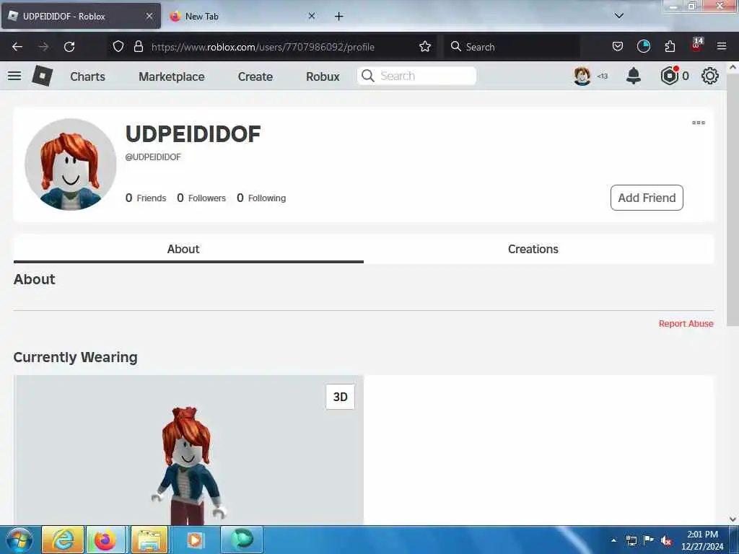Viewport: 739px width, 554px height.
Task: Show hidden system tray icons
Action: tap(613, 541)
